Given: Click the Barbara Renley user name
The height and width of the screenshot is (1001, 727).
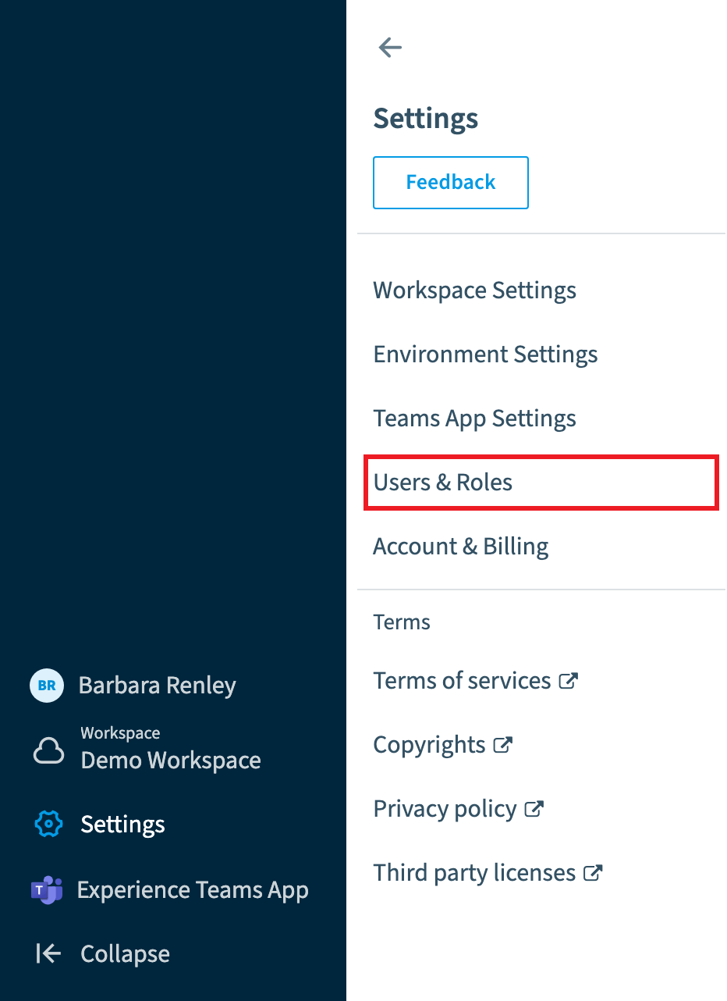Looking at the screenshot, I should pos(158,686).
